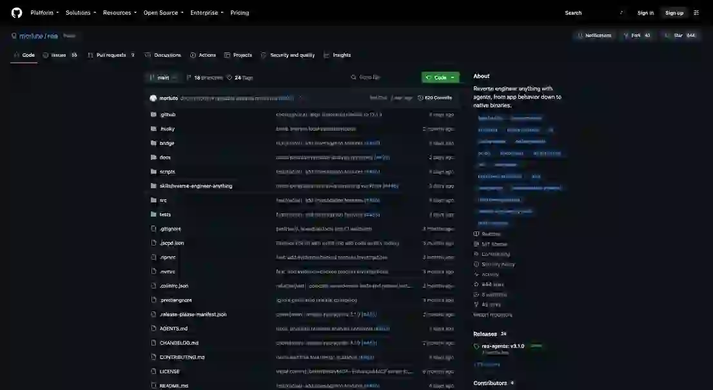Click the Activity pulse icon

pyautogui.click(x=476, y=274)
